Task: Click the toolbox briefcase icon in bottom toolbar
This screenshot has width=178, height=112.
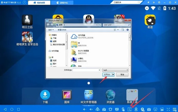Action: 104,109
